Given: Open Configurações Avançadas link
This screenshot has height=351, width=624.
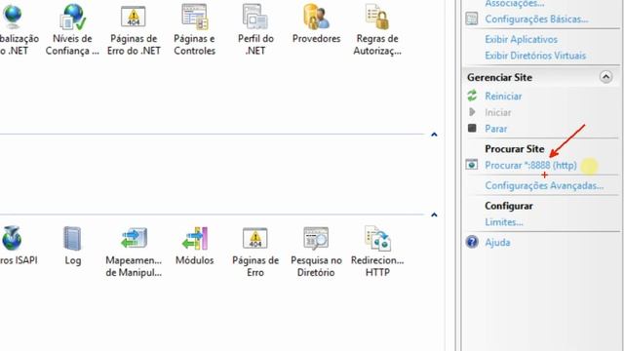Looking at the screenshot, I should 544,185.
